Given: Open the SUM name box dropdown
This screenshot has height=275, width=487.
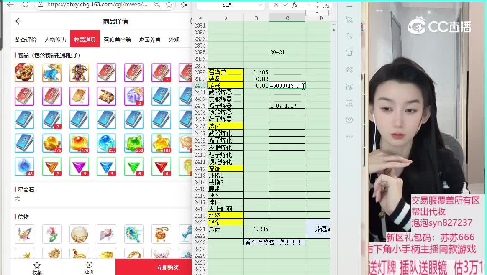Looking at the screenshot, I should click(260, 5).
